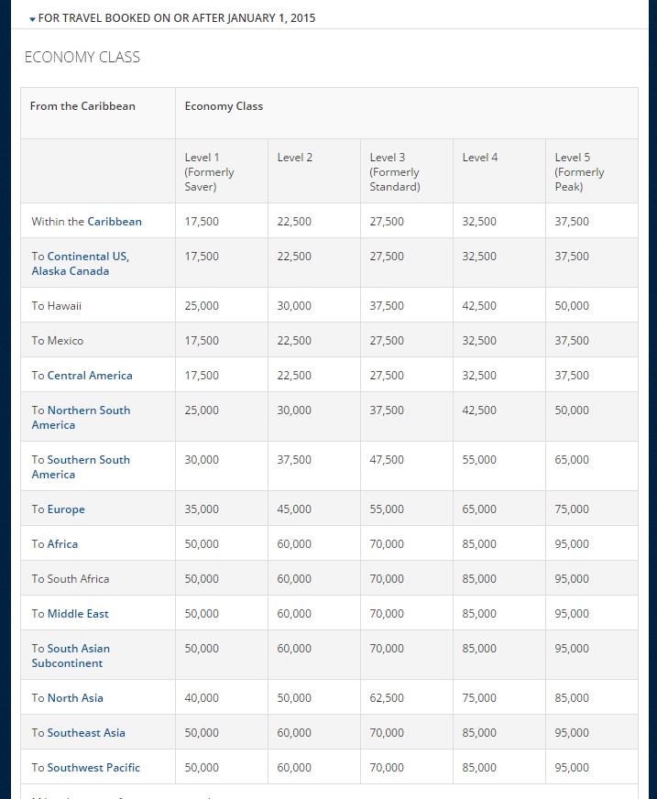The image size is (657, 799).
Task: Click the Level 1 (Formerly Saver) column header
Action: (x=209, y=172)
